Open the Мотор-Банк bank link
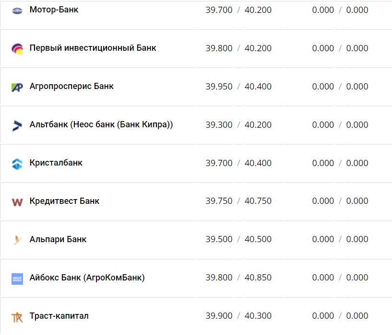392x335 pixels. coord(54,10)
